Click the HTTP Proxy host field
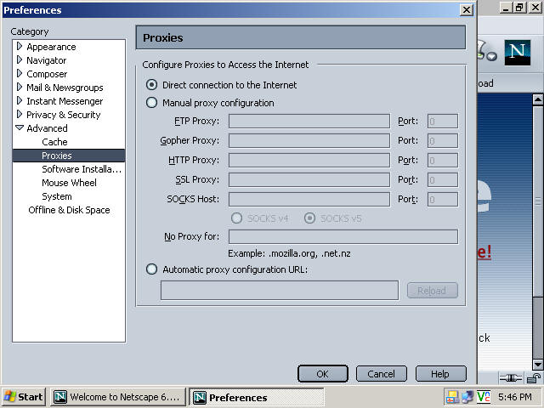Screen dimensions: 544x408 click(x=309, y=161)
